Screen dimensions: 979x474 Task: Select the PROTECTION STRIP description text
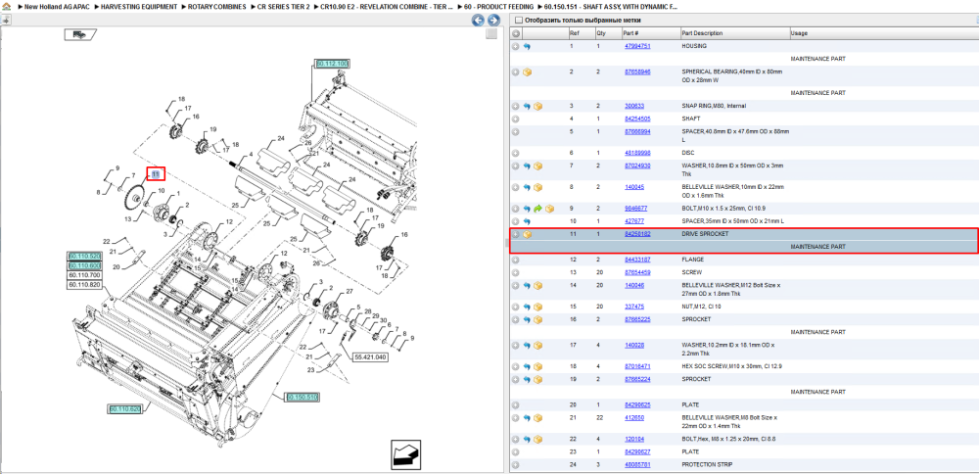[x=707, y=464]
